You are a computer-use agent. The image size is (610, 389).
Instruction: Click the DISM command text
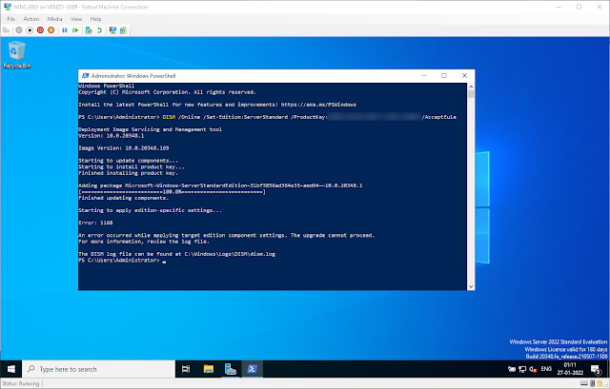[x=309, y=117]
